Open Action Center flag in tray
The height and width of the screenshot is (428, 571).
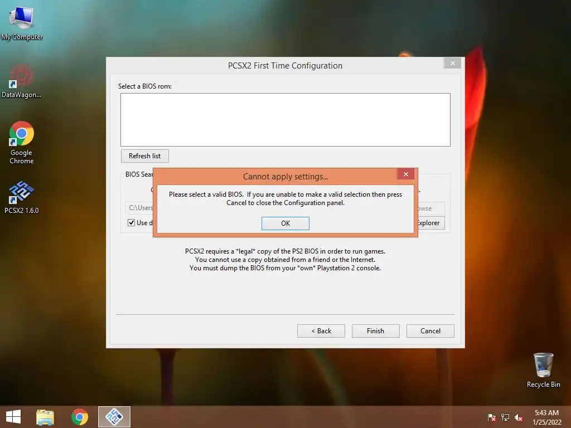(491, 417)
